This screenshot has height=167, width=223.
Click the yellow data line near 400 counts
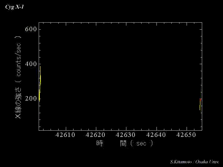40,77
